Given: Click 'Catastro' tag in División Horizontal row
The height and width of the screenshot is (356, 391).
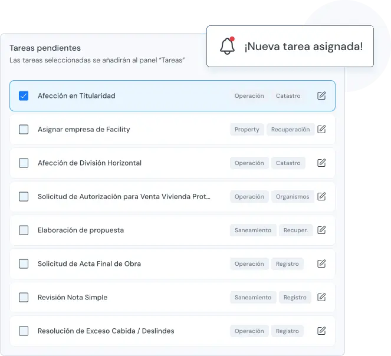Looking at the screenshot, I should (x=288, y=163).
